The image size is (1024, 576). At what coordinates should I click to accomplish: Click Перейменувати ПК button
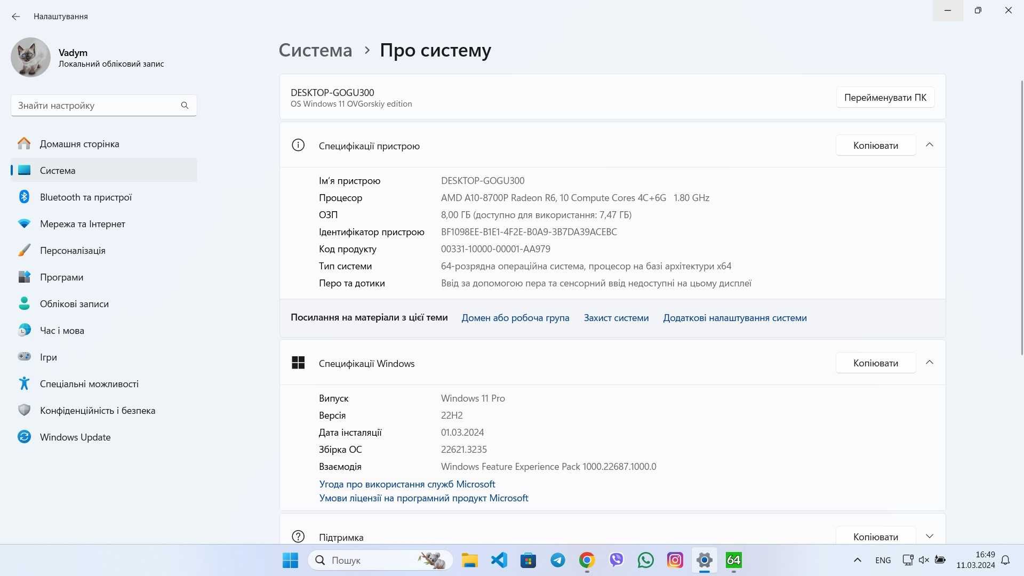coord(885,97)
